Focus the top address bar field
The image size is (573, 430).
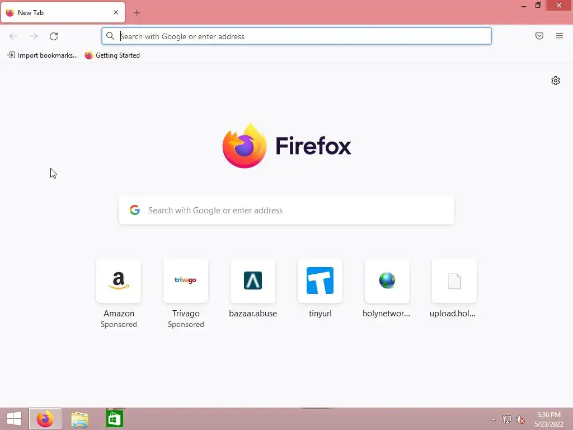[297, 36]
